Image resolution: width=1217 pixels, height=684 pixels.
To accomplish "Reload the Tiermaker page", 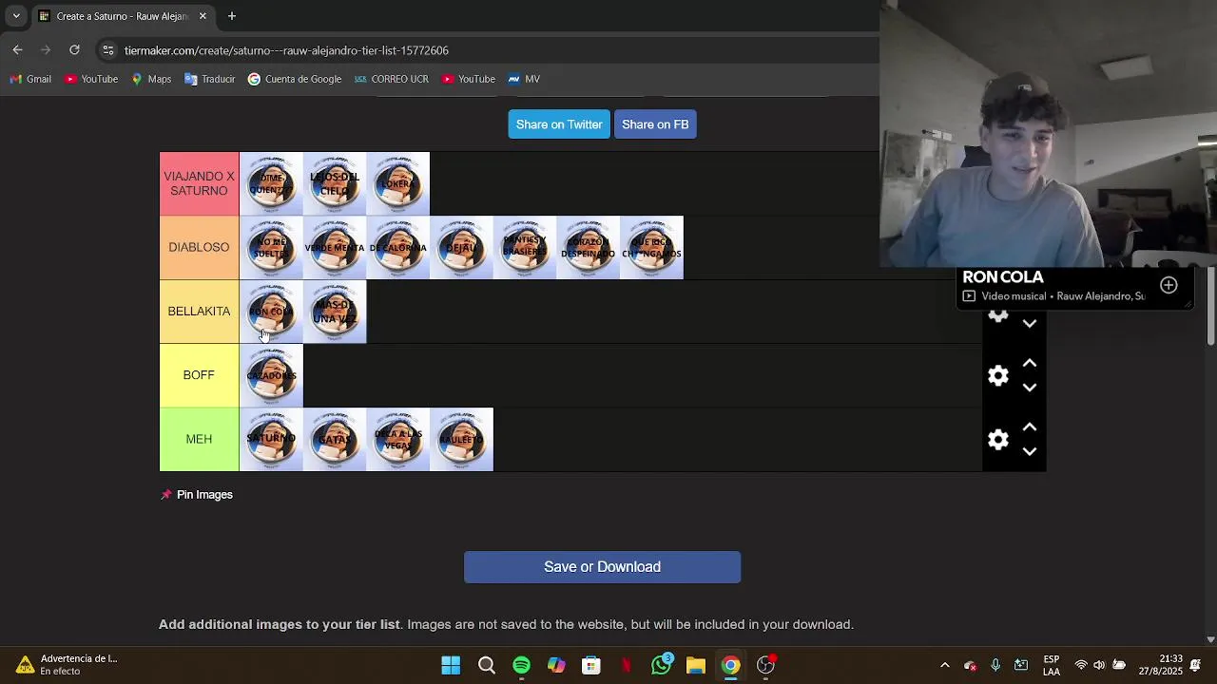I will [74, 49].
